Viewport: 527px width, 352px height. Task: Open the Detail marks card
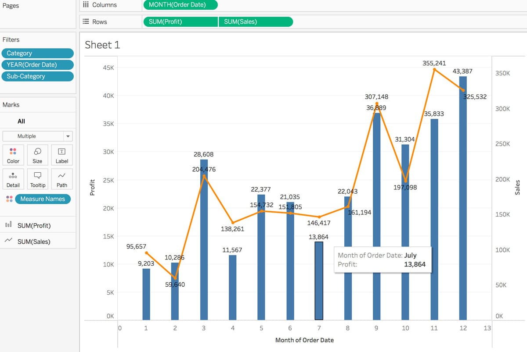pyautogui.click(x=13, y=179)
